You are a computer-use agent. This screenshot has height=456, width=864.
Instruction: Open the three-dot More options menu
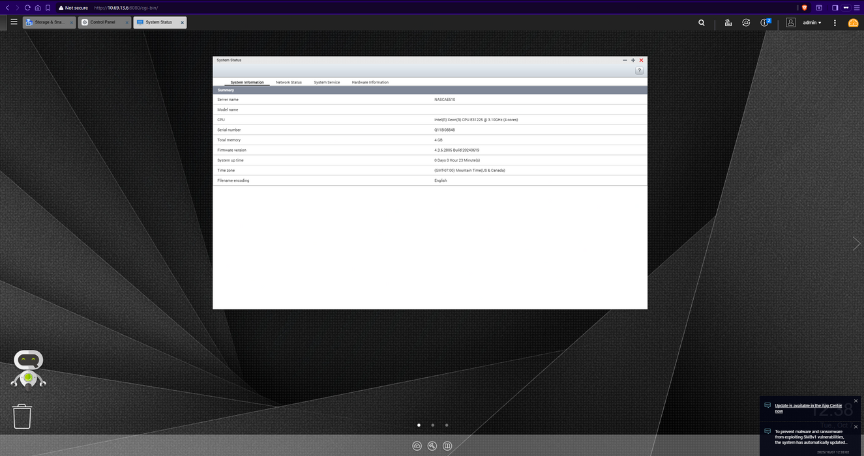(835, 23)
